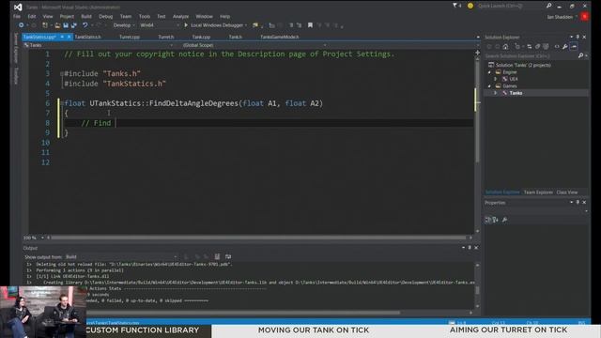Click Solution Explorer Sync with Active Document icon
This screenshot has height=338, width=601.
[x=530, y=46]
